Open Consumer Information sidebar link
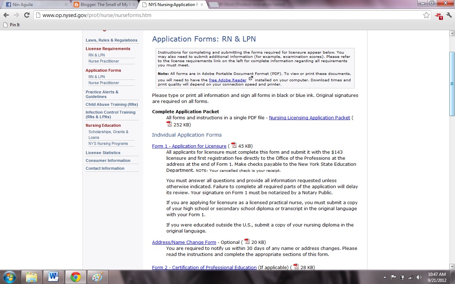 tap(108, 161)
